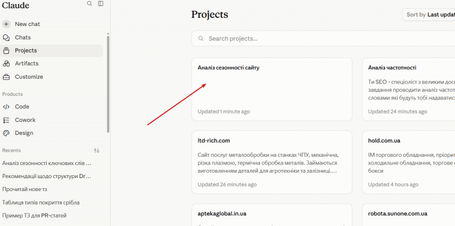Open the Code product icon
Image resolution: width=455 pixels, height=226 pixels.
coord(6,106)
